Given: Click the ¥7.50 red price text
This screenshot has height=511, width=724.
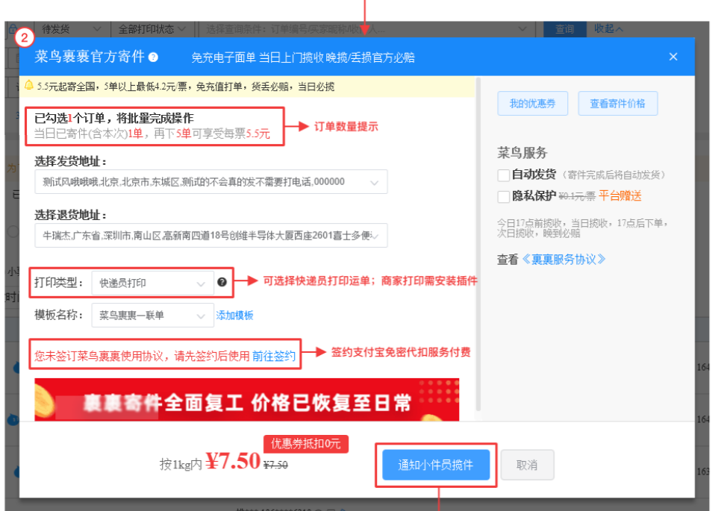Looking at the screenshot, I should point(233,461).
